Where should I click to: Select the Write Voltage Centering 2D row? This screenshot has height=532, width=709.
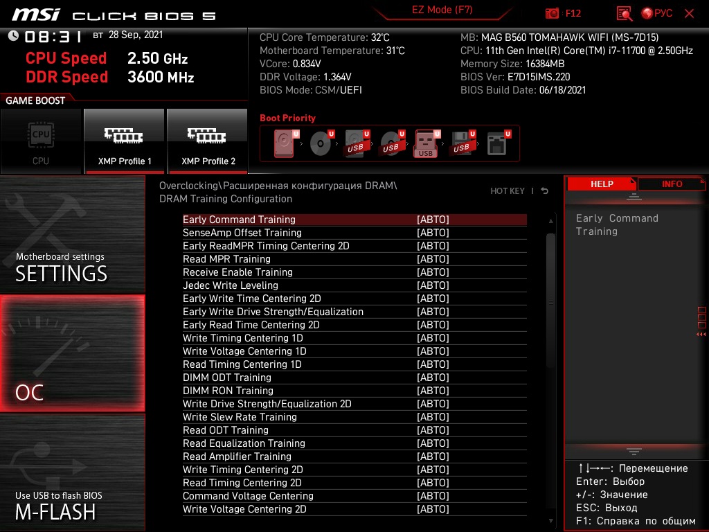(354, 508)
